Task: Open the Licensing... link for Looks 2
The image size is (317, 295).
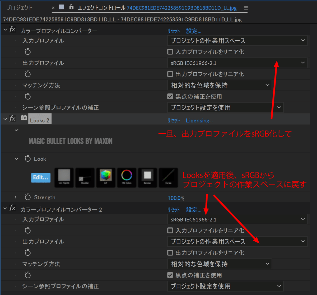Action: [x=199, y=120]
